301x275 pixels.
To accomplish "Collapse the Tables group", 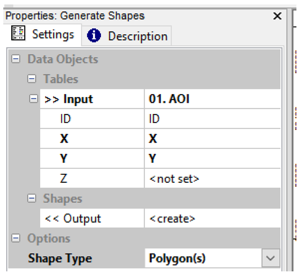I will [31, 79].
